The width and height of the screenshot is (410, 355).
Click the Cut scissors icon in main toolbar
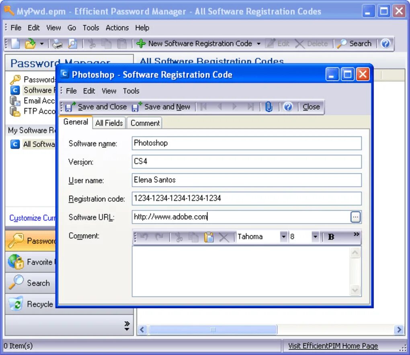click(x=92, y=44)
